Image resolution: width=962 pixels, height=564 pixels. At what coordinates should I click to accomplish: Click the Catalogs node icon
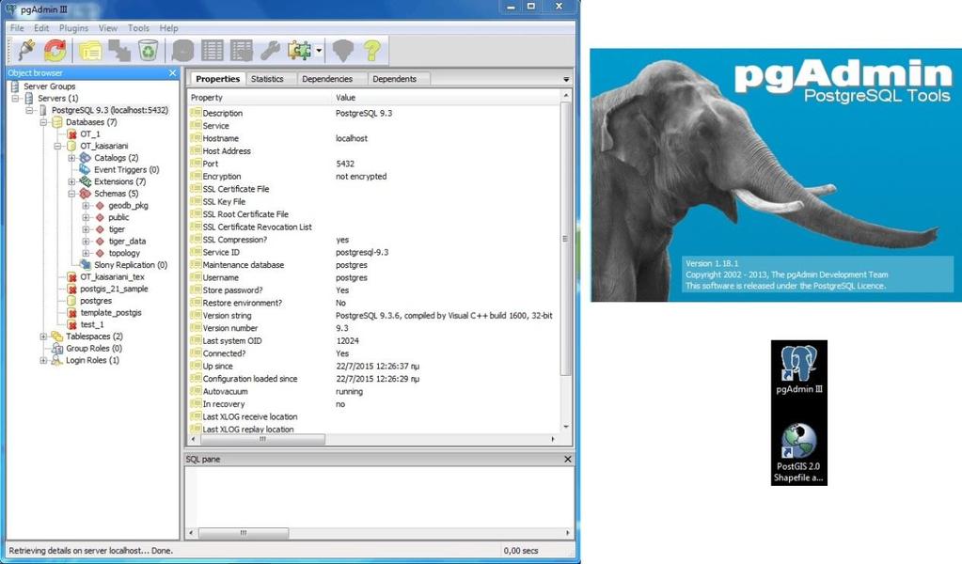tap(86, 158)
